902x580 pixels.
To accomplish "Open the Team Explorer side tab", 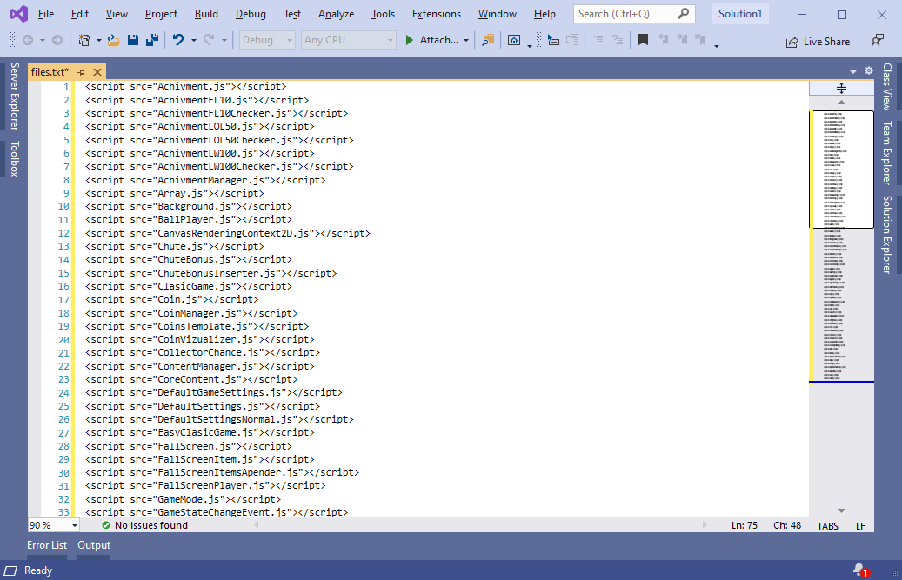I will [x=887, y=153].
